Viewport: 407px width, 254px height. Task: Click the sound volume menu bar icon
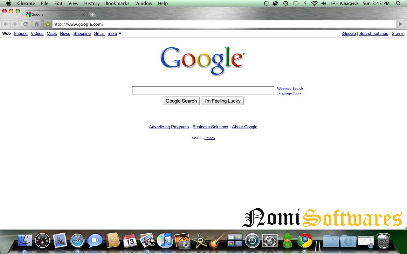pos(324,3)
